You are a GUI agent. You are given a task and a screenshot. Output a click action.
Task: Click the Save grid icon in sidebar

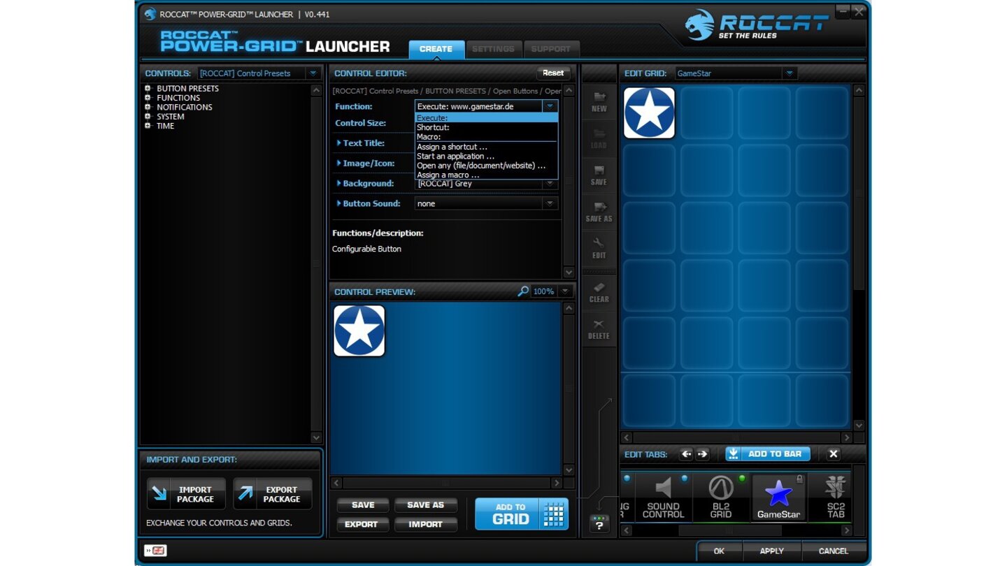tap(599, 175)
